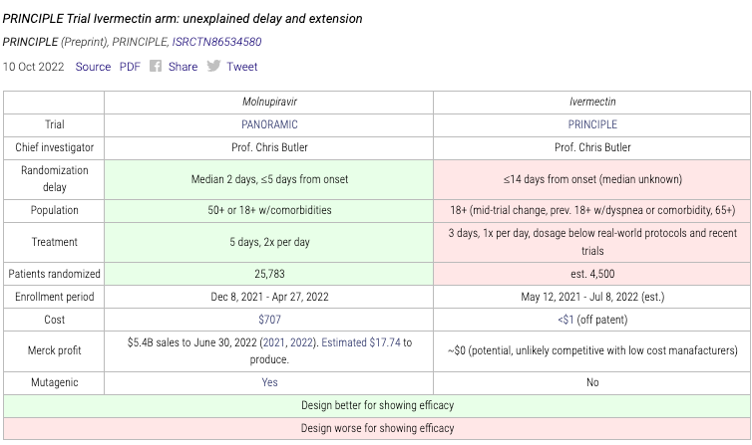Click the Patients randomized row label
This screenshot has width=752, height=445.
tap(54, 274)
